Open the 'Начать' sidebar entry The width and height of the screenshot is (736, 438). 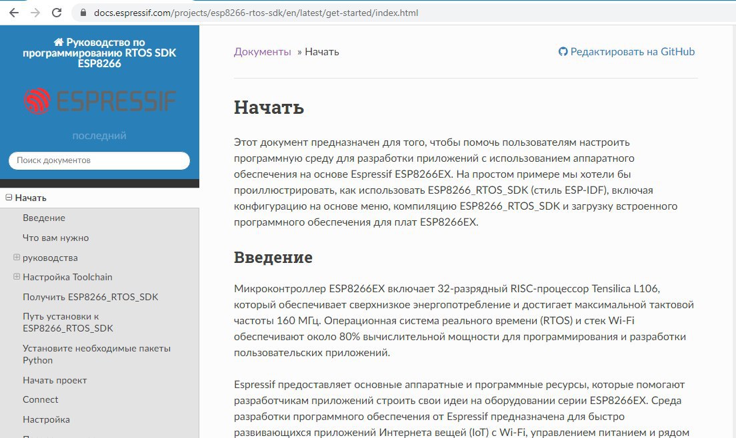(31, 198)
